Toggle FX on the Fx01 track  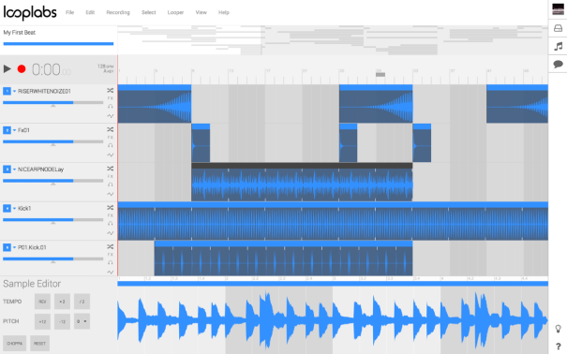111,138
